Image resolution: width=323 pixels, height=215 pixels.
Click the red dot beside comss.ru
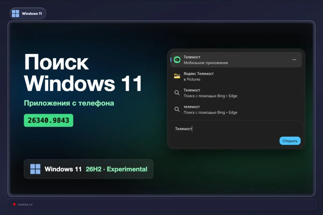tap(14, 204)
